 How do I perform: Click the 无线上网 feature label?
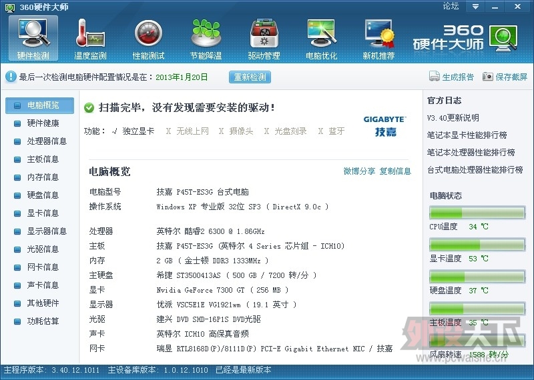click(192, 131)
